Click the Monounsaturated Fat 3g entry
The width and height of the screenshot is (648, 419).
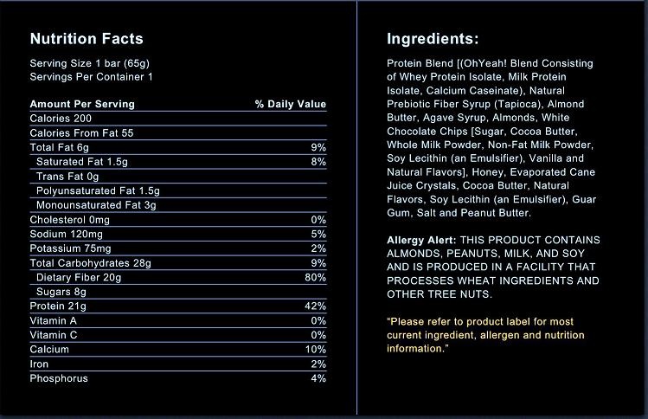click(x=96, y=205)
